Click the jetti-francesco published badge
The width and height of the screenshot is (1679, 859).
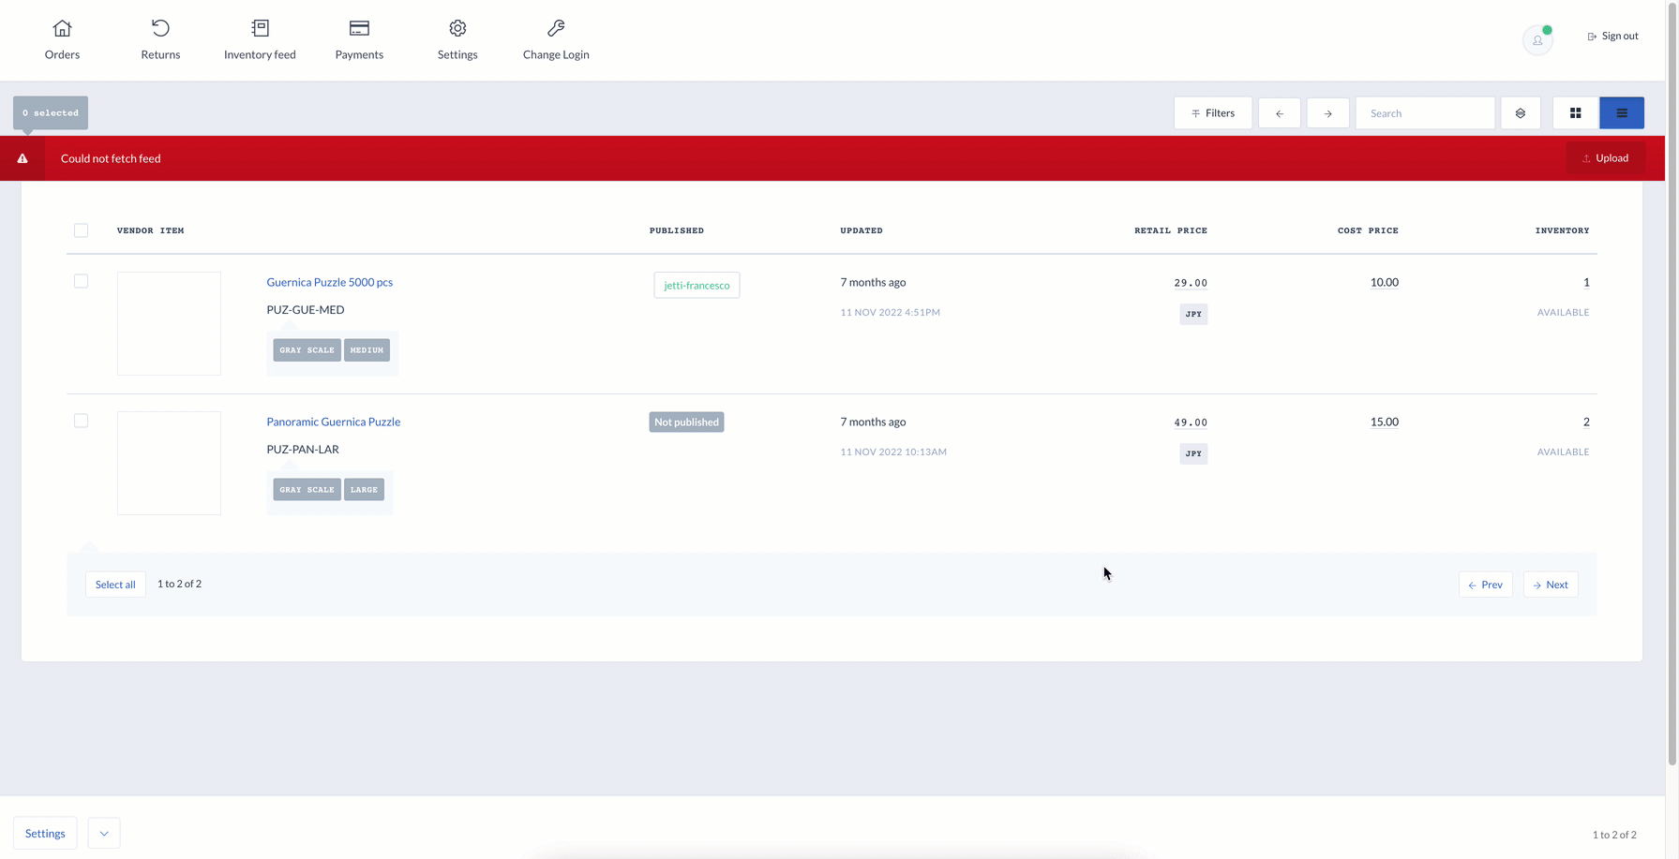(x=697, y=285)
